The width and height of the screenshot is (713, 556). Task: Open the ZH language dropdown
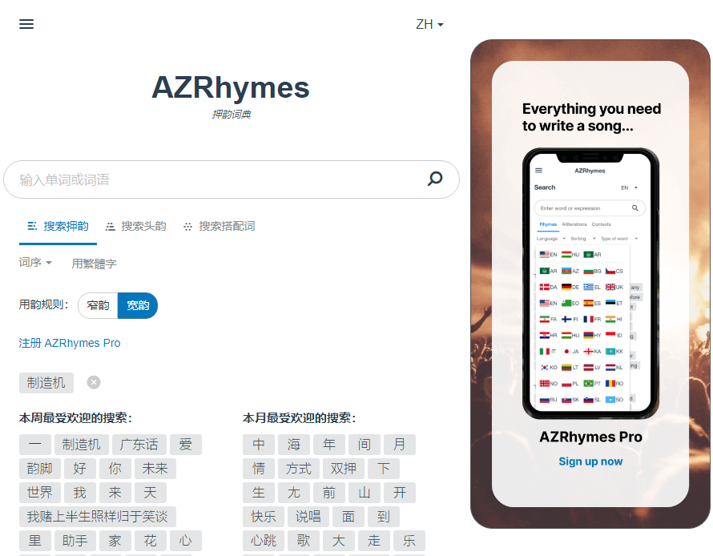coord(429,24)
